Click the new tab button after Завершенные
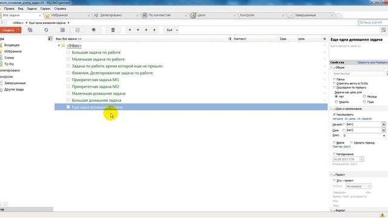388x218 pixels. [x=339, y=15]
